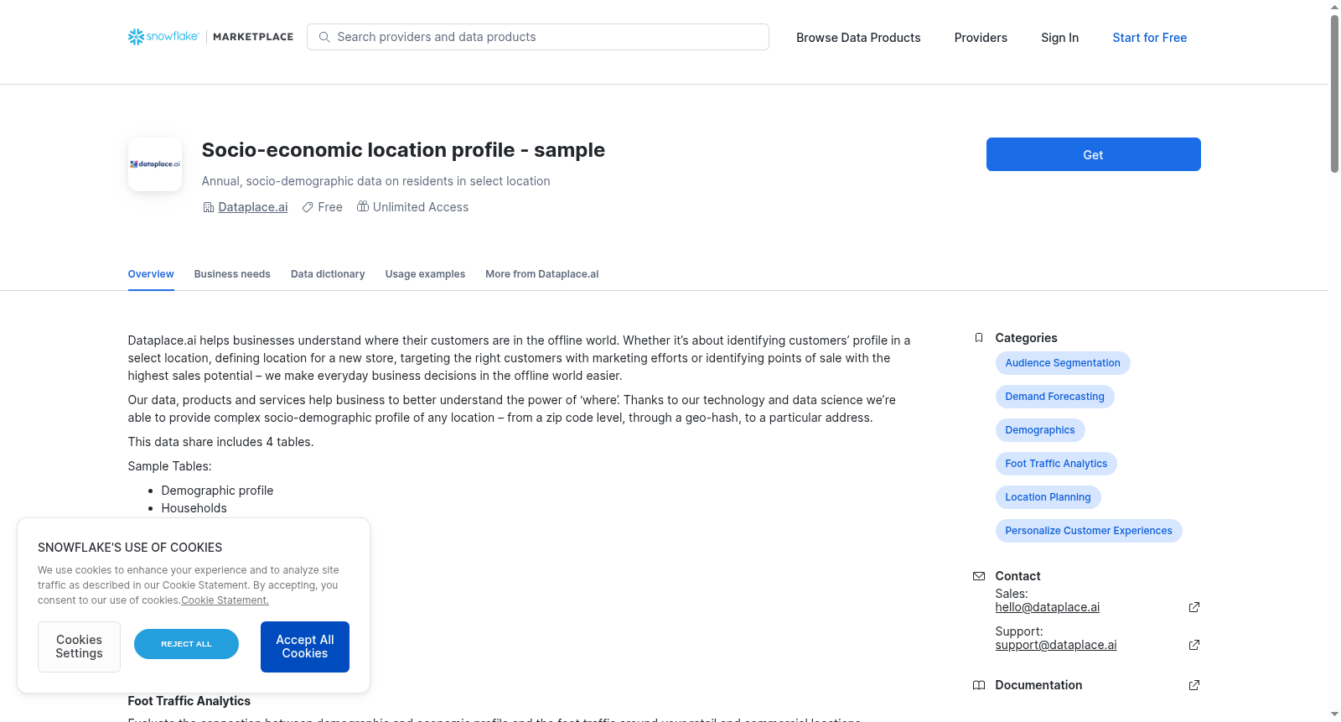Select Location Planning category tag
This screenshot has height=722, width=1341.
pyautogui.click(x=1048, y=497)
